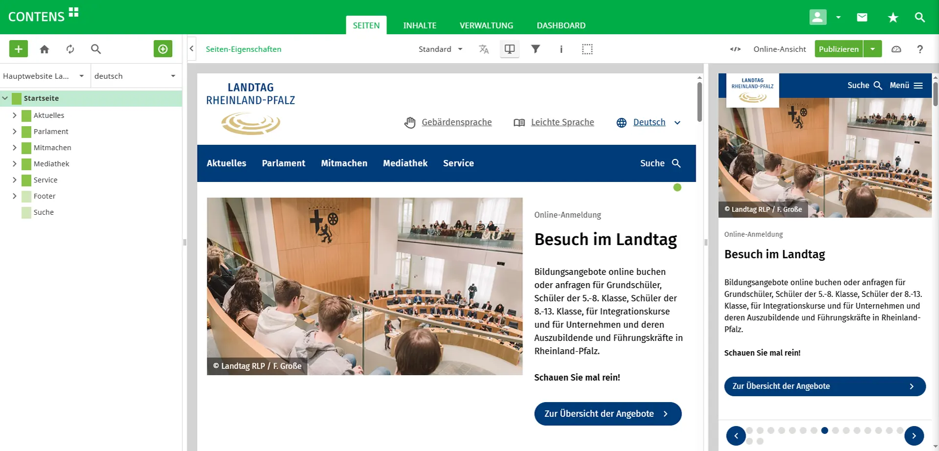
Task: Click the filter funnel icon
Action: click(x=536, y=49)
